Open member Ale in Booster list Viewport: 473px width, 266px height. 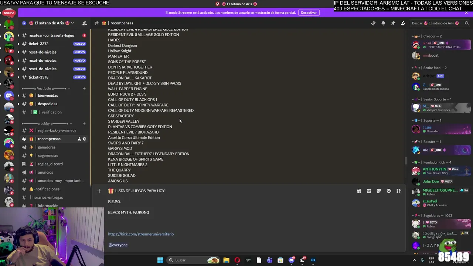tap(441, 150)
